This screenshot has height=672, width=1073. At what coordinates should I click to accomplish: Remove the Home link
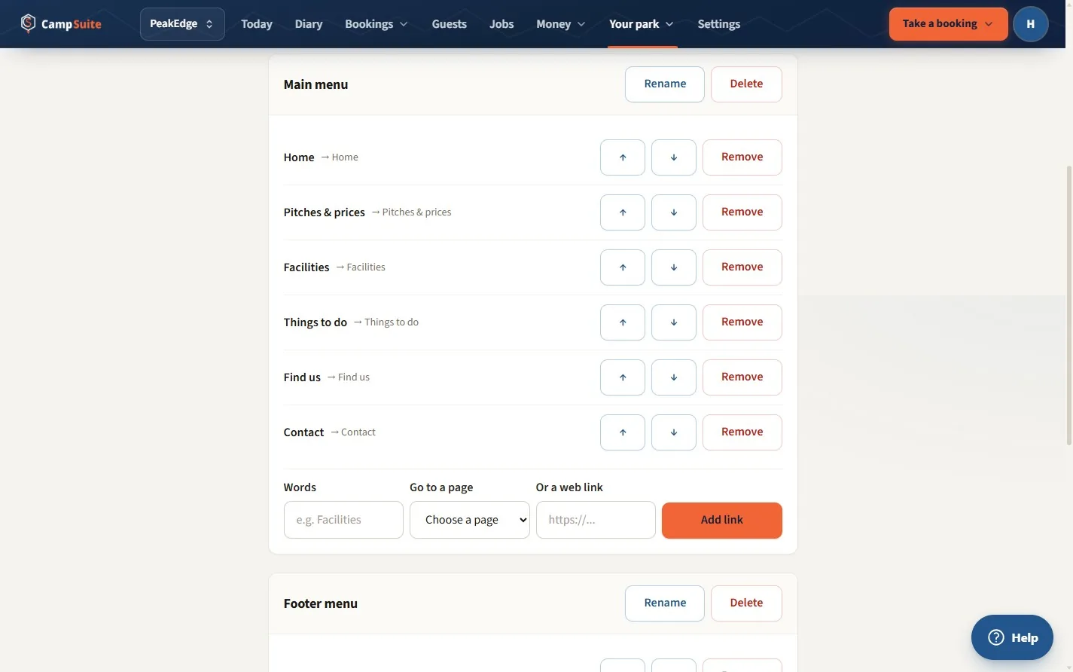pos(742,157)
